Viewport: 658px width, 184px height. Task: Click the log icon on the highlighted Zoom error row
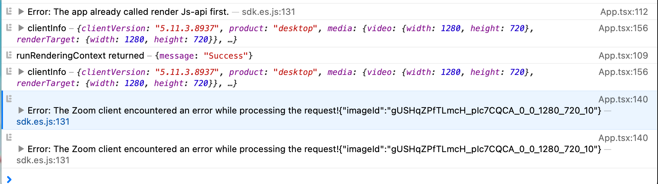point(9,99)
